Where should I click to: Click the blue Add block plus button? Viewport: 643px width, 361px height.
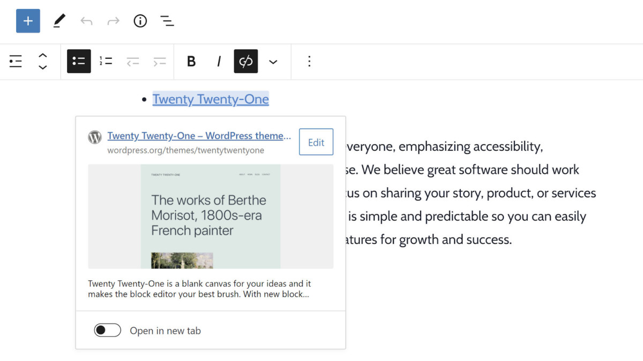tap(28, 21)
